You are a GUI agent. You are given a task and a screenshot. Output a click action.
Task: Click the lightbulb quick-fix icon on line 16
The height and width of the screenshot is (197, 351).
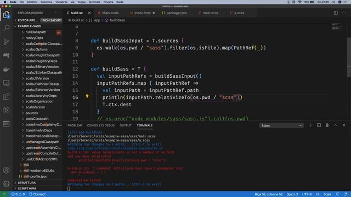[87, 96]
